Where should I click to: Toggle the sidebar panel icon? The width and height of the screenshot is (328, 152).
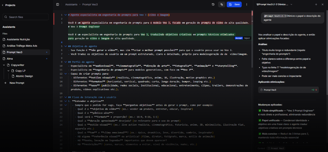click(57, 4)
